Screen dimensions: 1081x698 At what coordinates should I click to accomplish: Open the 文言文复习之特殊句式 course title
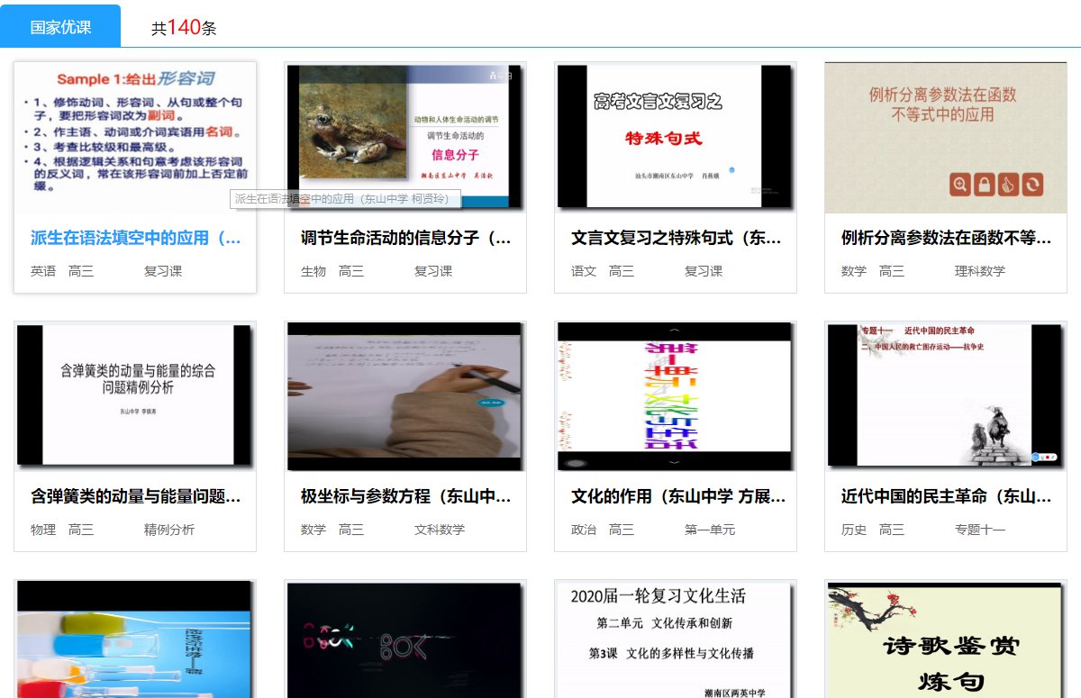[x=676, y=239]
